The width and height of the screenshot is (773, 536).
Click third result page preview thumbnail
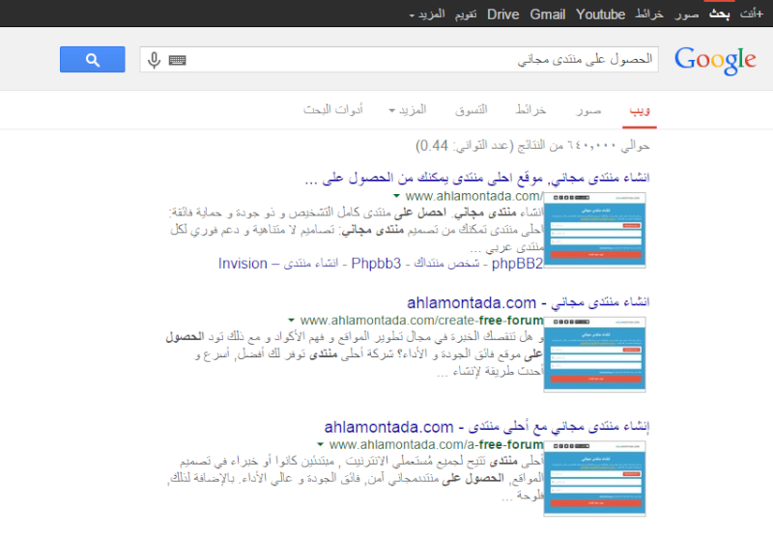[594, 478]
